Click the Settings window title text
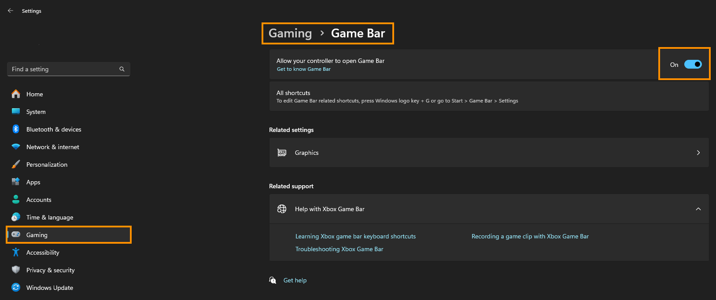 tap(32, 11)
